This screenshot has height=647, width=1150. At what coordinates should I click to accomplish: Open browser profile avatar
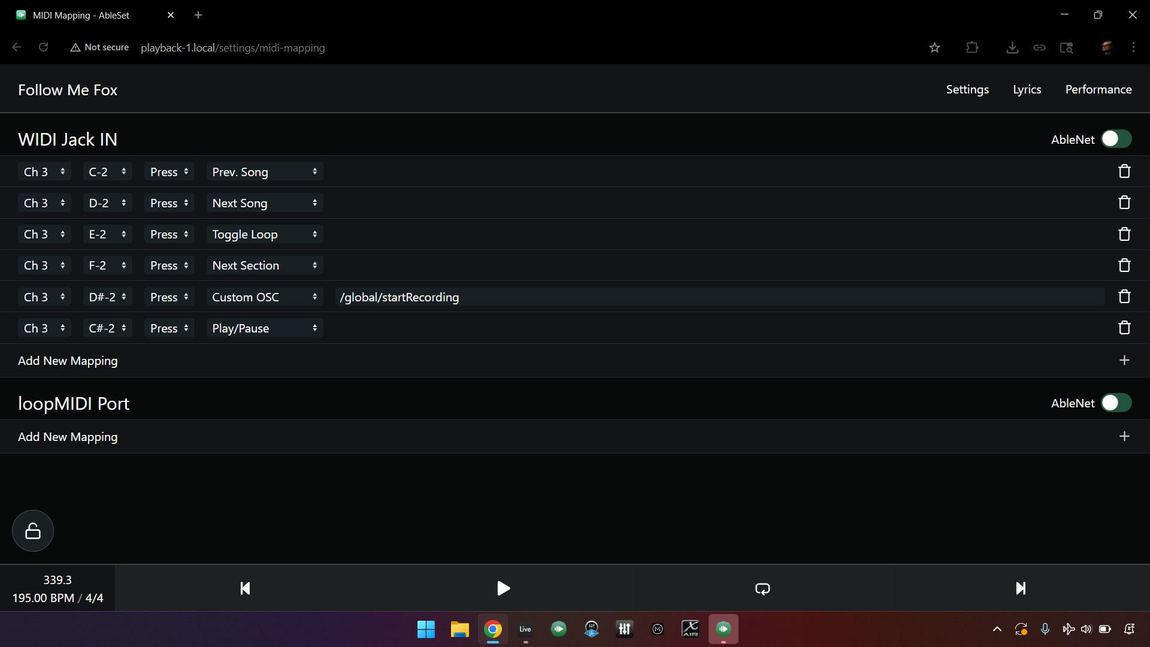coord(1107,47)
